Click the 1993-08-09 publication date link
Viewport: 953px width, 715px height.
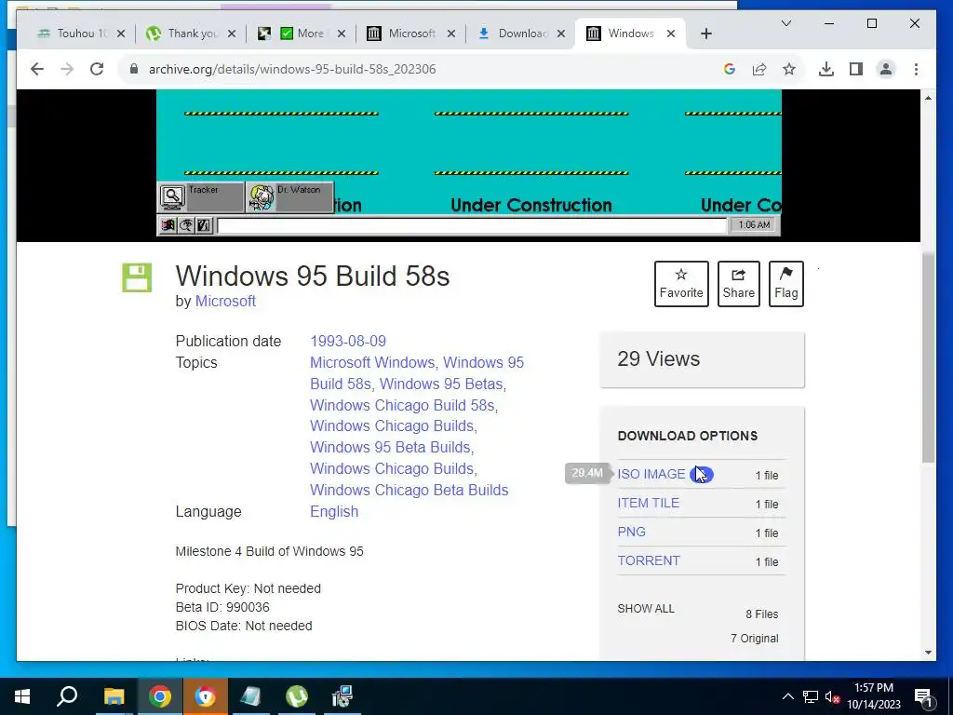point(348,341)
